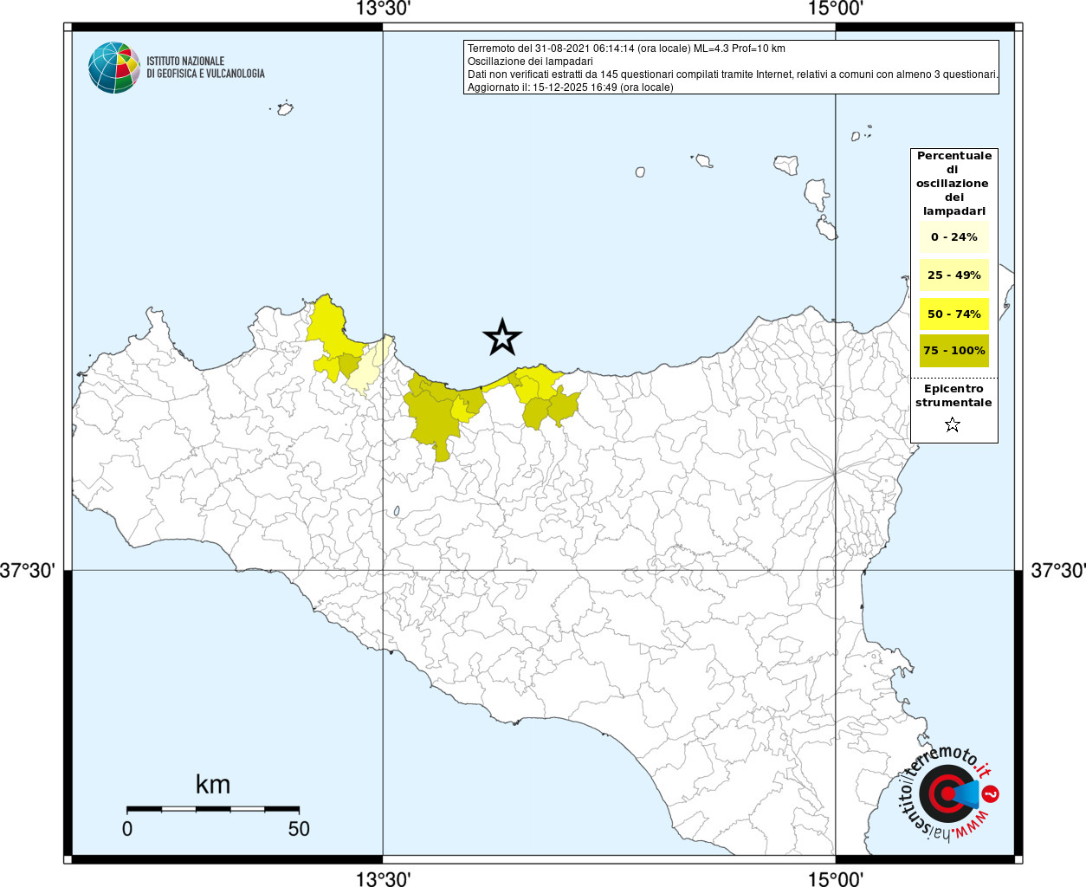Click the black-and-white scale bar
1086x887 pixels.
tap(213, 809)
